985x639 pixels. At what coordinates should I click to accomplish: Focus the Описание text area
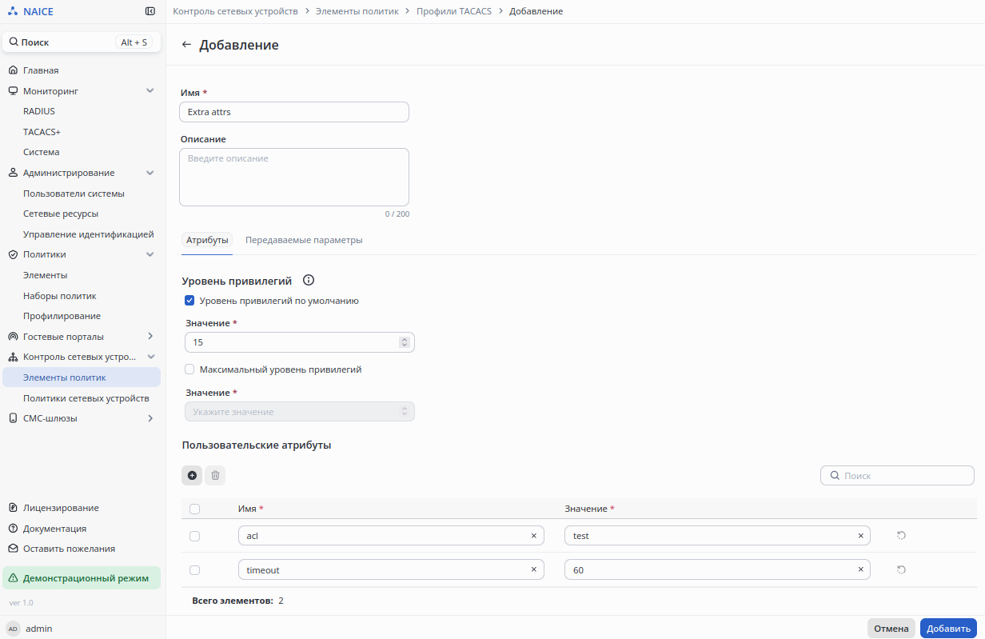click(x=293, y=178)
